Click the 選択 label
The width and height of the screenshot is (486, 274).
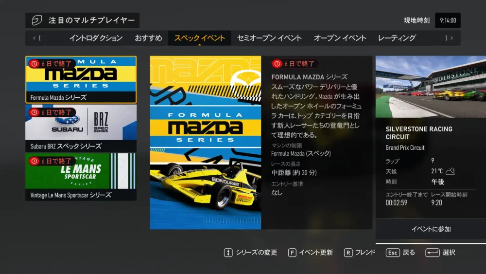point(449,253)
